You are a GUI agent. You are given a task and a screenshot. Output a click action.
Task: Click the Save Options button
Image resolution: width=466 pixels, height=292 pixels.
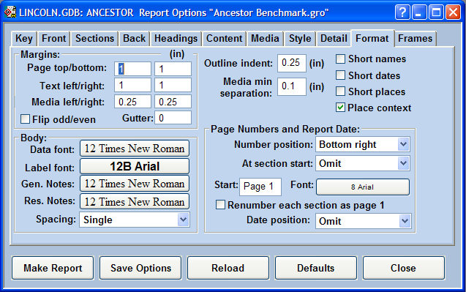(x=140, y=268)
